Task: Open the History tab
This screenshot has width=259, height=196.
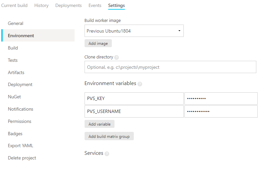Action: [41, 6]
